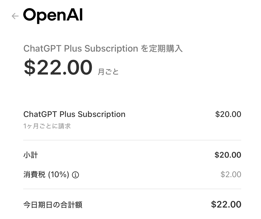Click the $20.00 amount beside 小計
The width and height of the screenshot is (261, 219).
(228, 155)
